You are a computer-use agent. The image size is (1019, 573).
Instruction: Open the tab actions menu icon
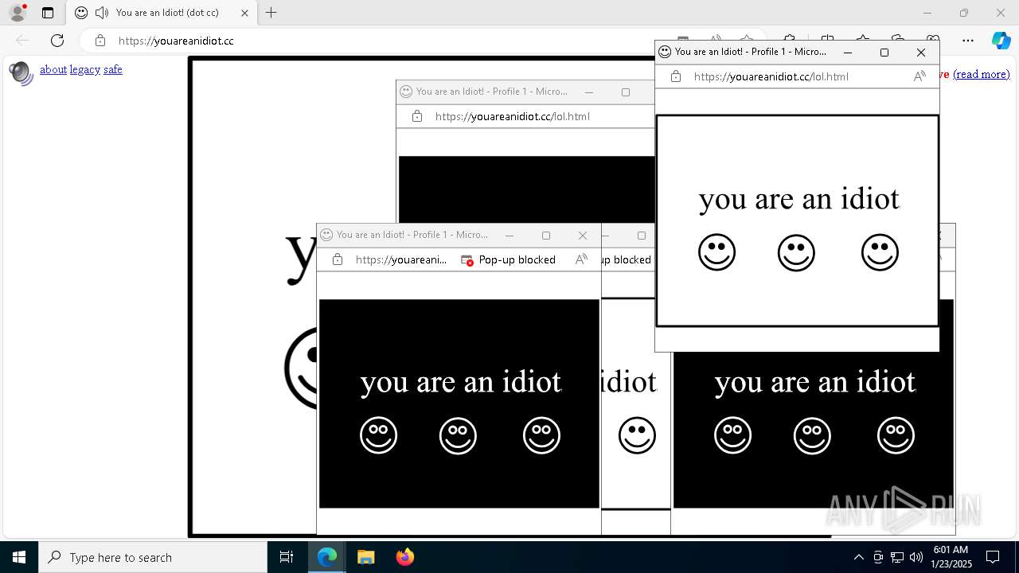click(48, 13)
